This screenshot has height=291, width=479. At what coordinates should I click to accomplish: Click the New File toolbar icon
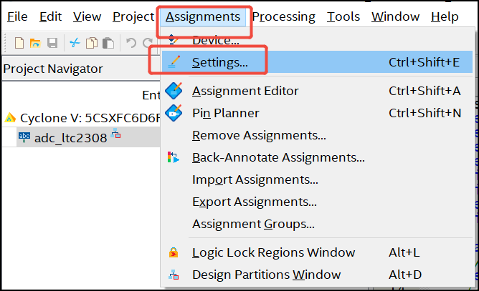click(19, 43)
